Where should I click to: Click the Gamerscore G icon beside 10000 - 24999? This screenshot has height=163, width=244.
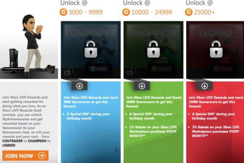click(x=126, y=12)
